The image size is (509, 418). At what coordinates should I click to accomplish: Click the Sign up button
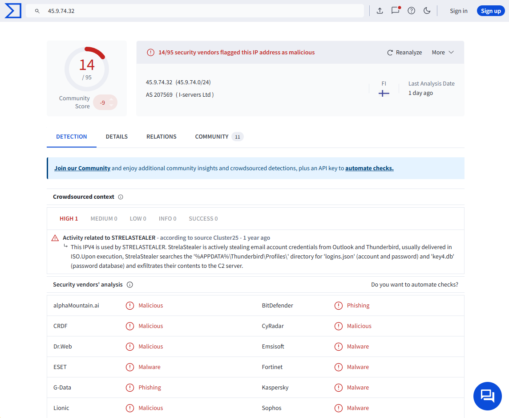coord(491,11)
